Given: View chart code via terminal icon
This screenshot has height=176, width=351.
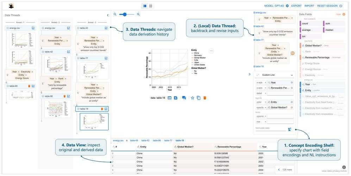Looking at the screenshot, I should pos(170,98).
